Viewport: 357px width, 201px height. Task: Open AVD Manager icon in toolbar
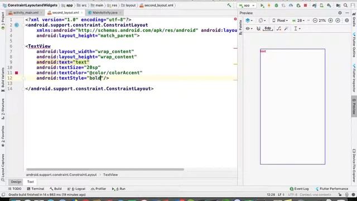click(321, 6)
